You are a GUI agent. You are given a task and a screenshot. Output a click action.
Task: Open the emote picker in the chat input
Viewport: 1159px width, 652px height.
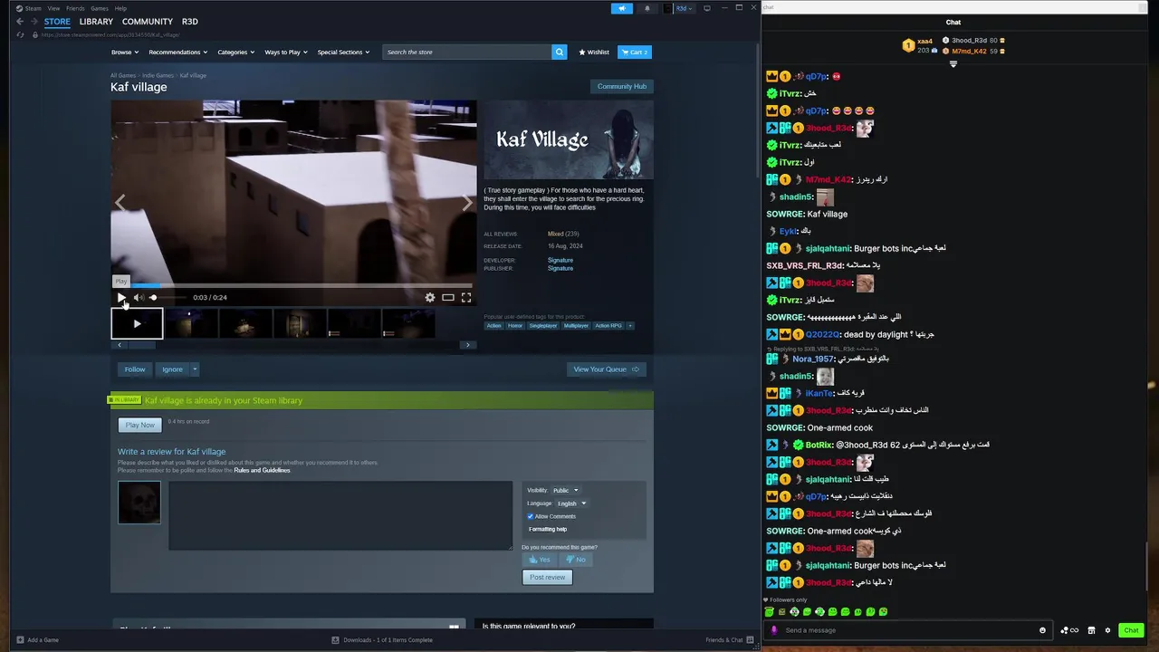(x=1042, y=630)
